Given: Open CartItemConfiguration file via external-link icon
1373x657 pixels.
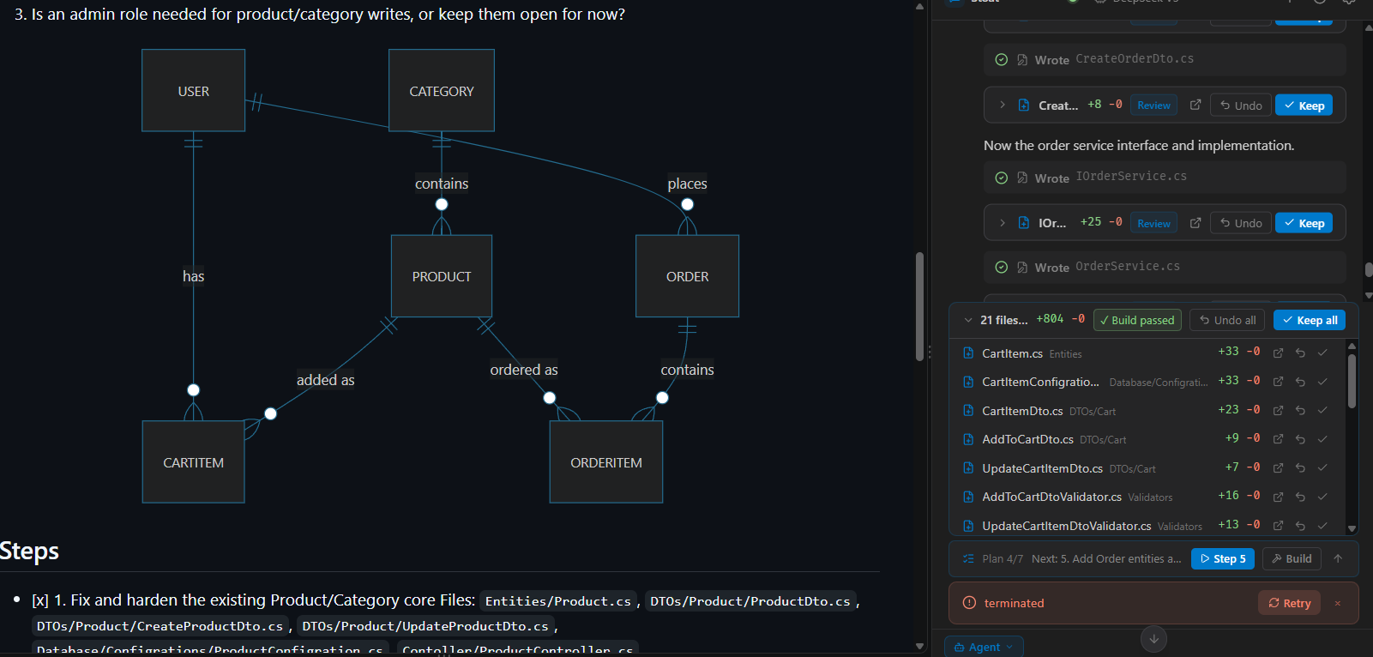Looking at the screenshot, I should coord(1278,382).
